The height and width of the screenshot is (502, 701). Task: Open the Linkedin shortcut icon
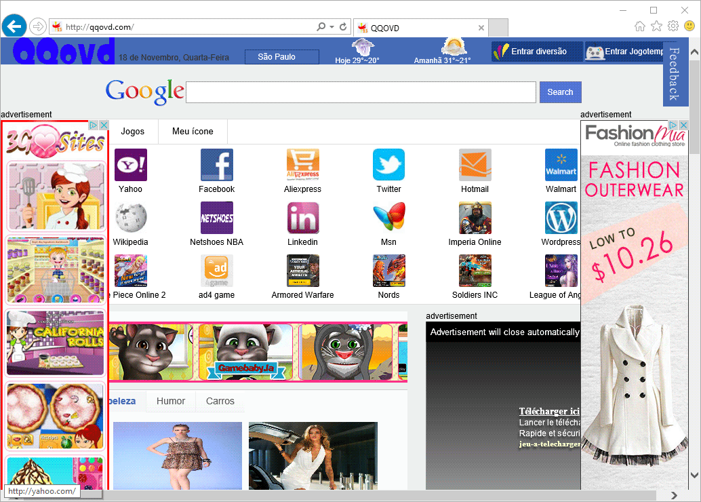point(302,218)
